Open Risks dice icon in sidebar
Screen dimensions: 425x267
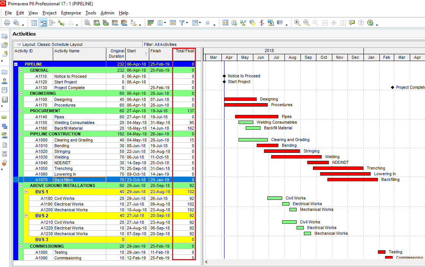[x=5, y=163]
